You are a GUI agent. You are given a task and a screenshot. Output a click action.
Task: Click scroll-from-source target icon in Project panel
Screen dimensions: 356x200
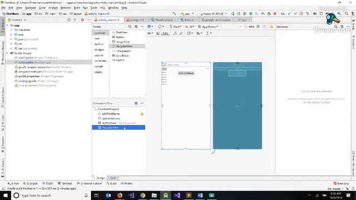69,20
